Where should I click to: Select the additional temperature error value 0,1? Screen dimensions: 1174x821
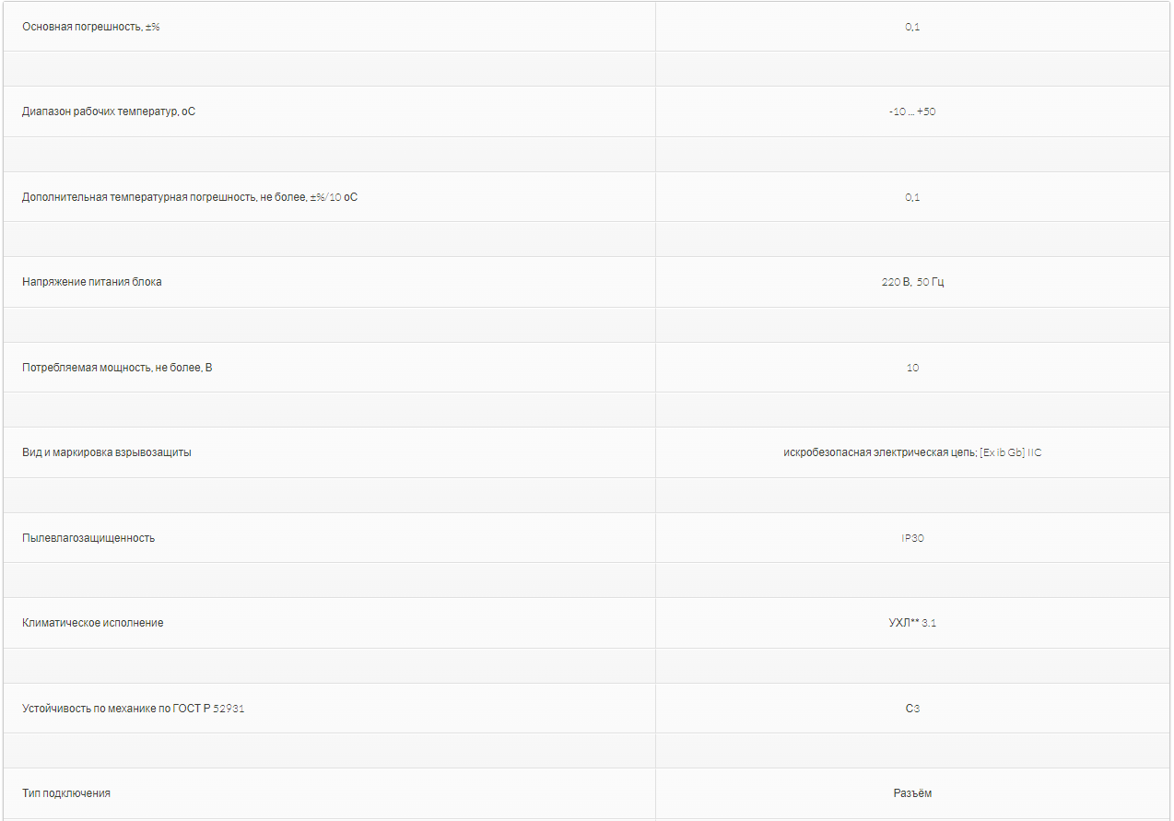(x=912, y=197)
